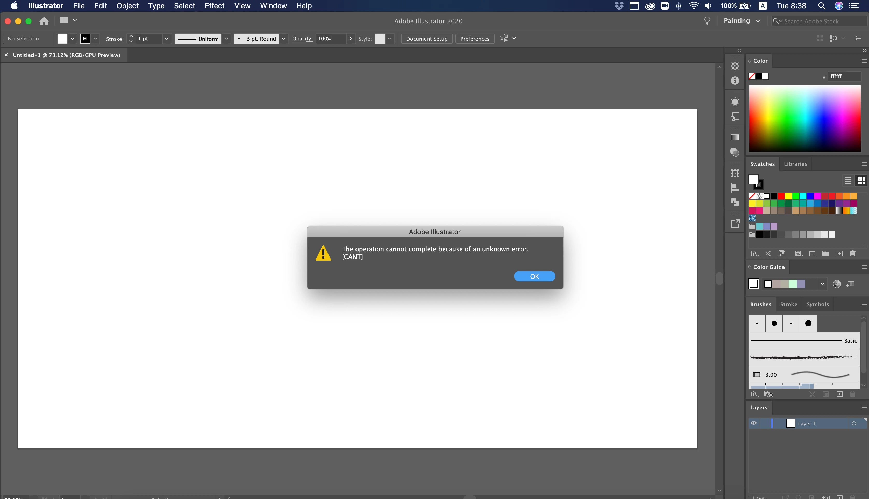Screen dimensions: 869x499
Task: Click the Delete Swatch trash icon
Action: point(853,254)
